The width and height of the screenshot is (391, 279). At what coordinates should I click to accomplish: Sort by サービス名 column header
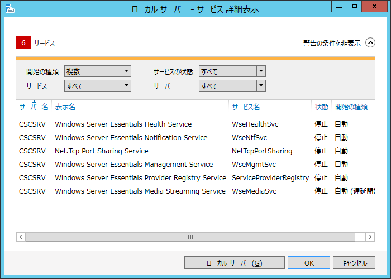point(246,107)
